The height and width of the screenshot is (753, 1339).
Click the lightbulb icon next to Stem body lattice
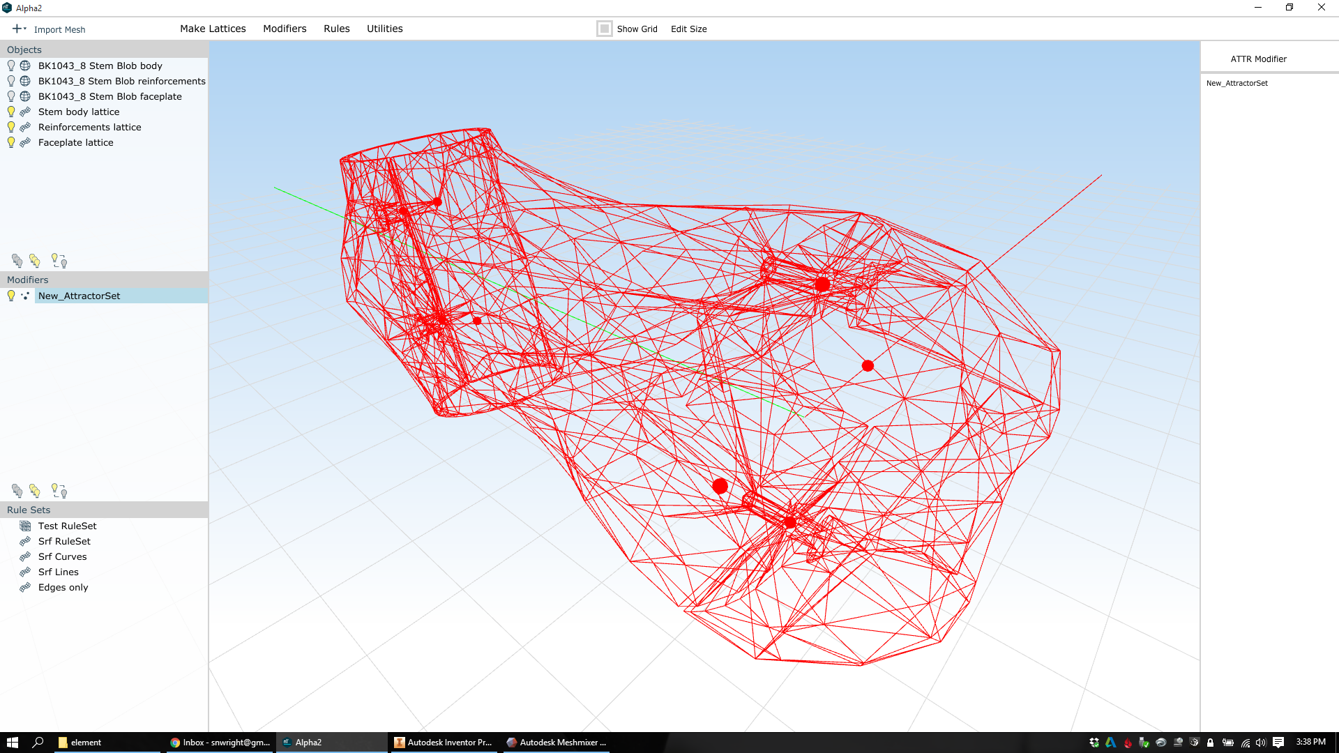pos(10,112)
